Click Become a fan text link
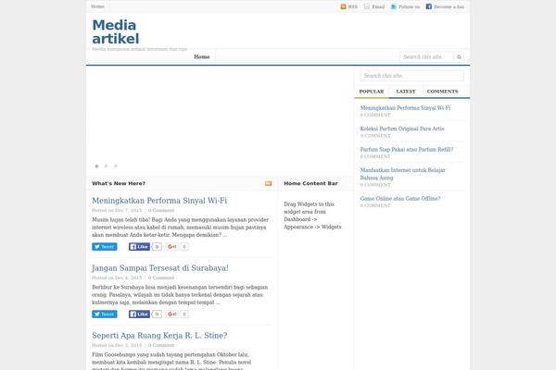This screenshot has height=370, width=556. click(449, 6)
